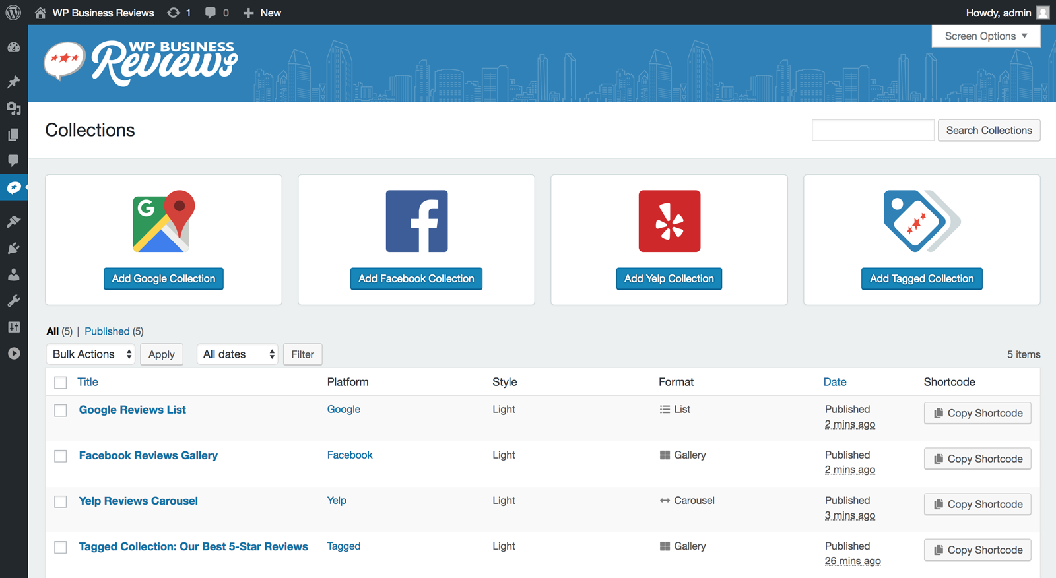The height and width of the screenshot is (578, 1056).
Task: Check the Google Reviews List row checkbox
Action: 61,410
